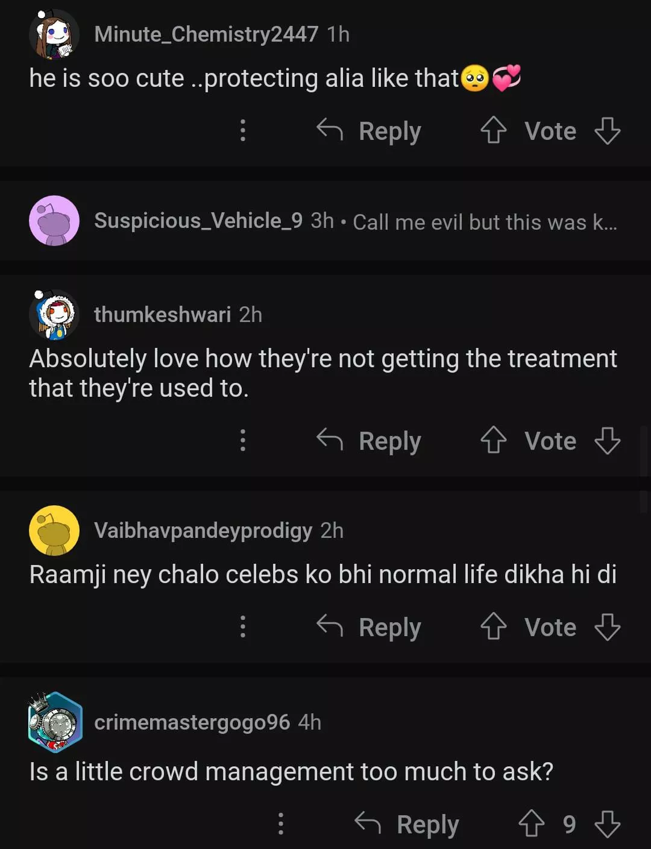Viewport: 651px width, 849px height.
Task: Open thumkeshwari's user profile
Action: tap(162, 314)
